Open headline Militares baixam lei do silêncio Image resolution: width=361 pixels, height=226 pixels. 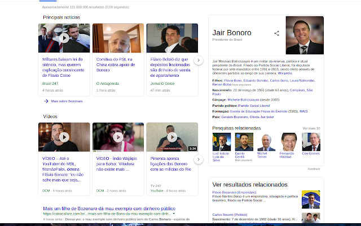pos(63,67)
